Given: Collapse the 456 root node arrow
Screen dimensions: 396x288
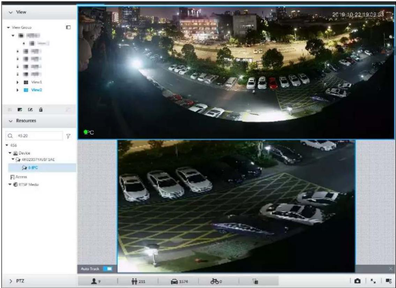Looking at the screenshot, I should pos(7,145).
